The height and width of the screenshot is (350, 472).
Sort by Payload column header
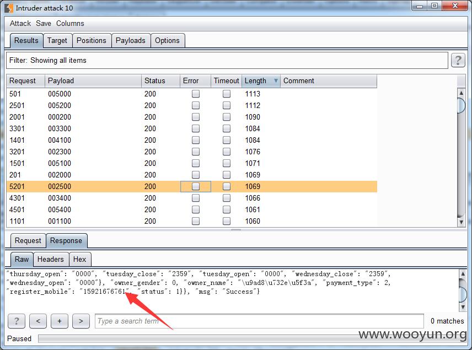(x=93, y=80)
